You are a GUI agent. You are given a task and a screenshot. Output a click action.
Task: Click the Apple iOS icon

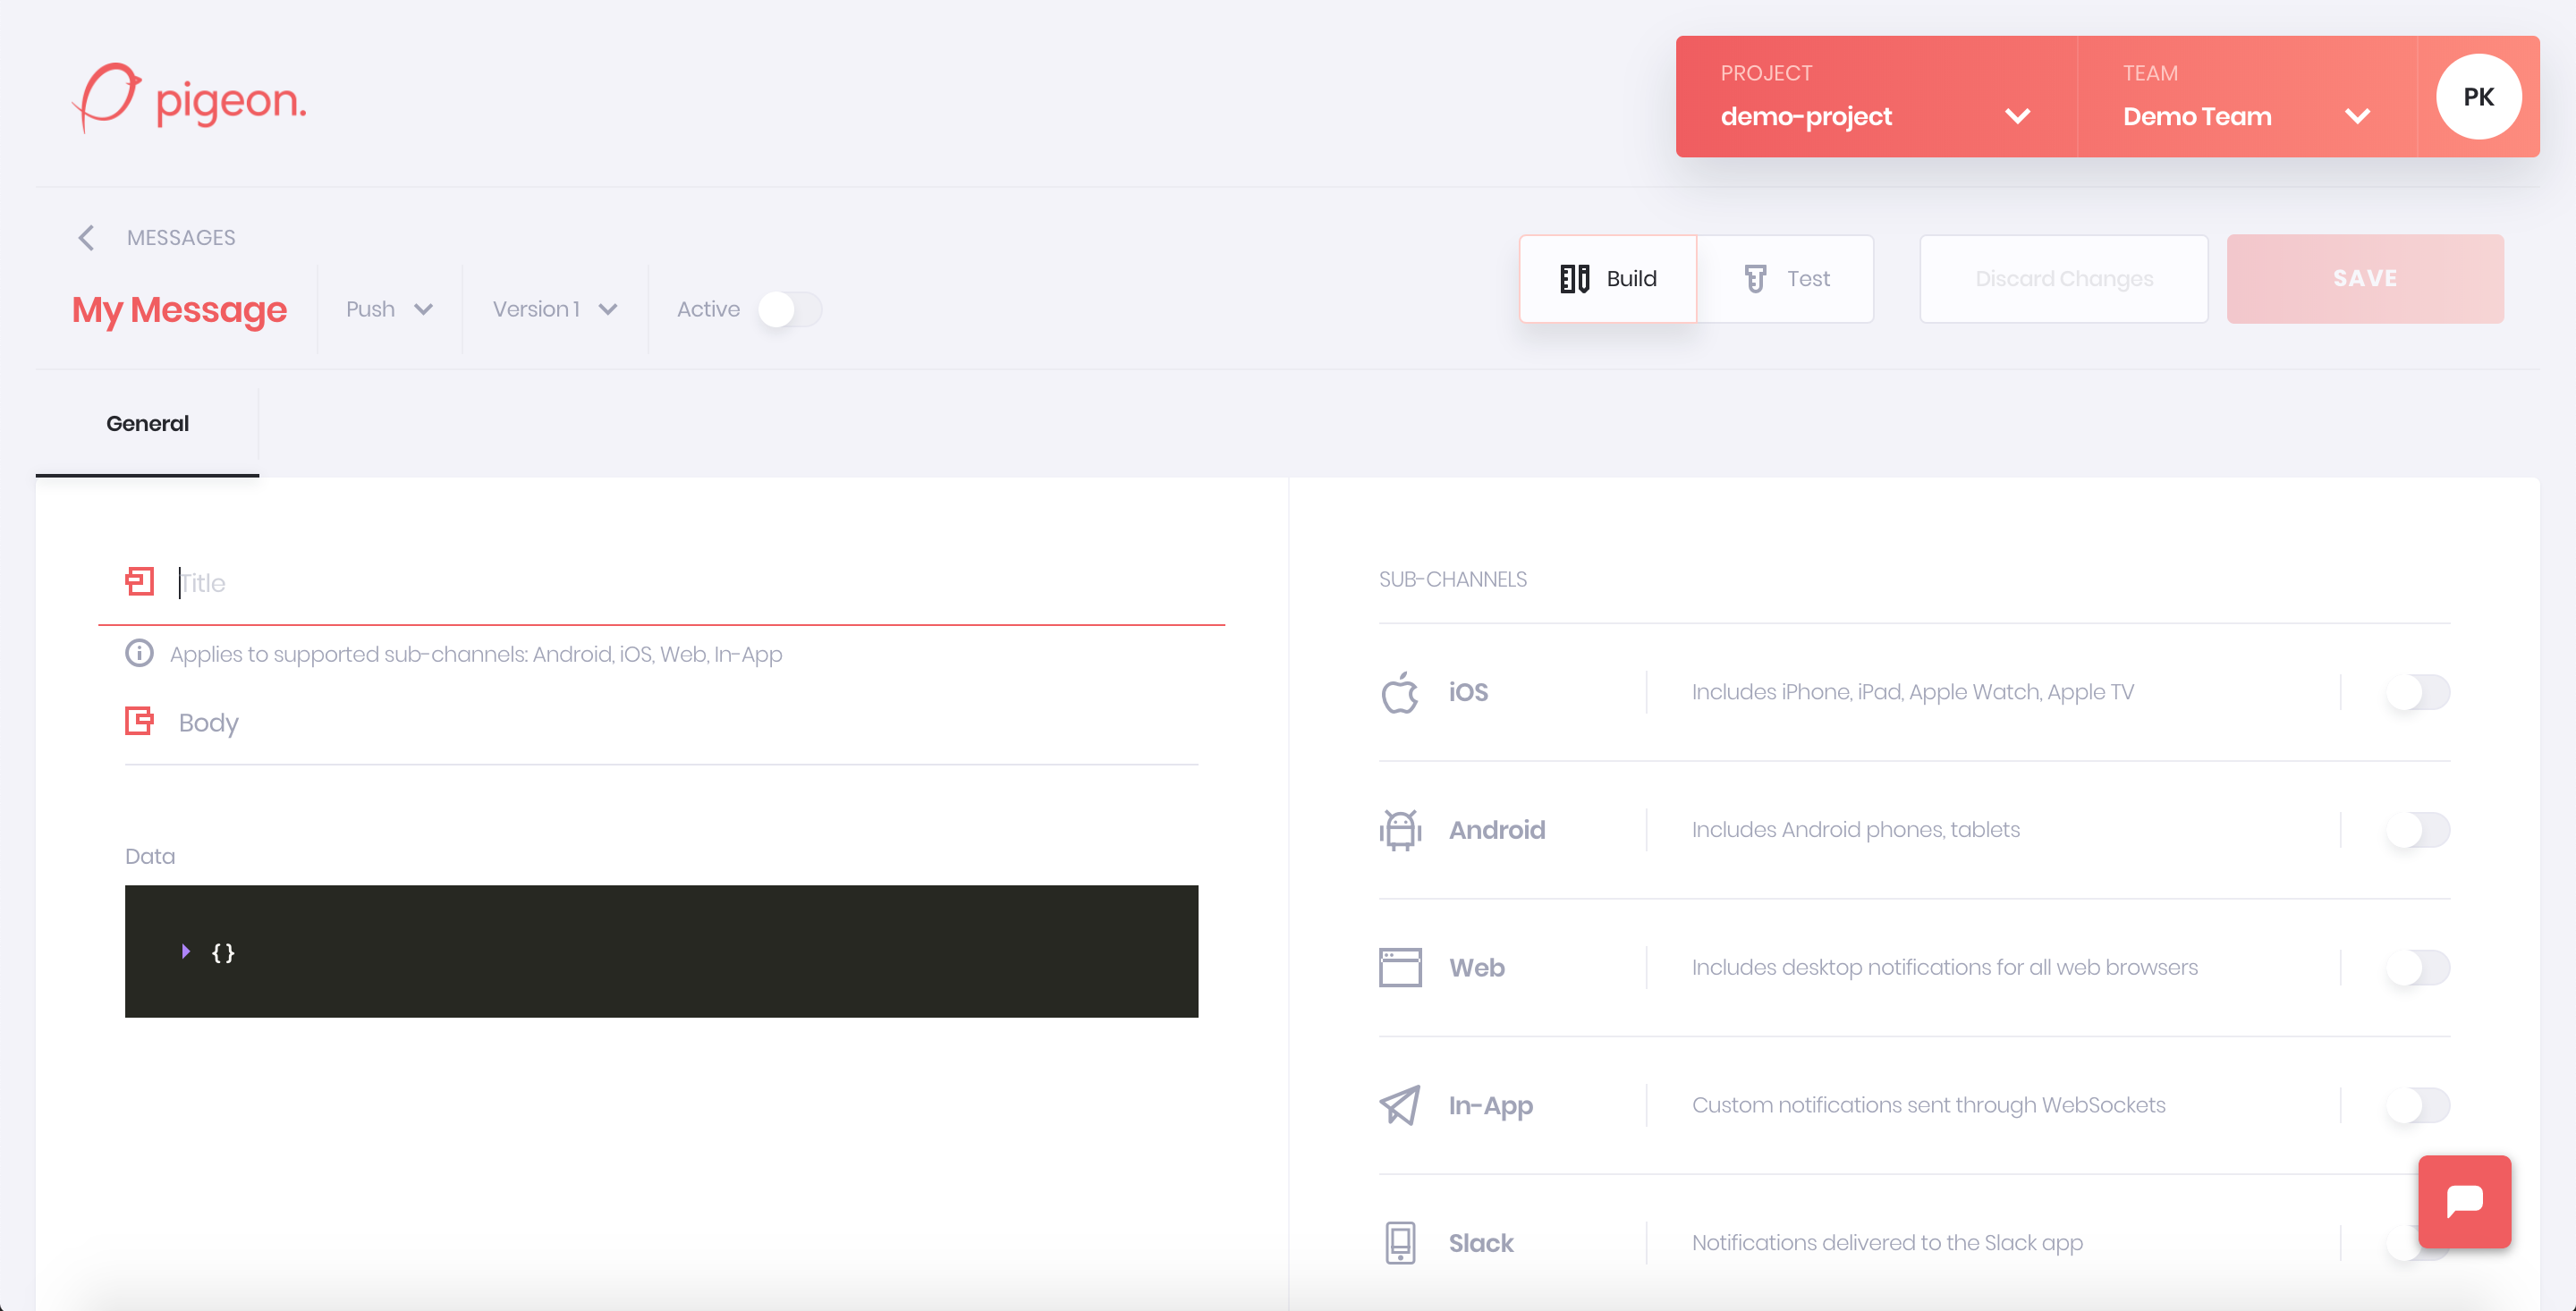[x=1400, y=692]
